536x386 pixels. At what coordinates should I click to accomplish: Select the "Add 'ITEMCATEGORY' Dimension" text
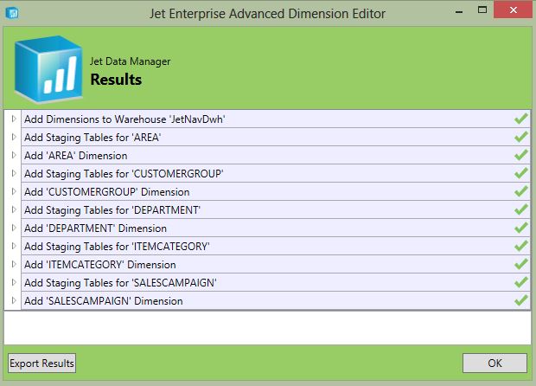point(99,264)
